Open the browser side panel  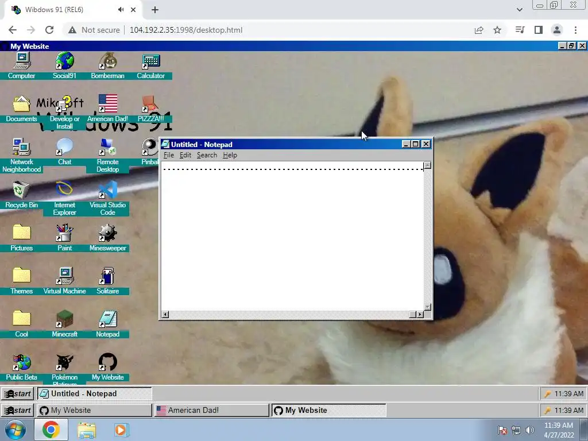[x=539, y=30]
